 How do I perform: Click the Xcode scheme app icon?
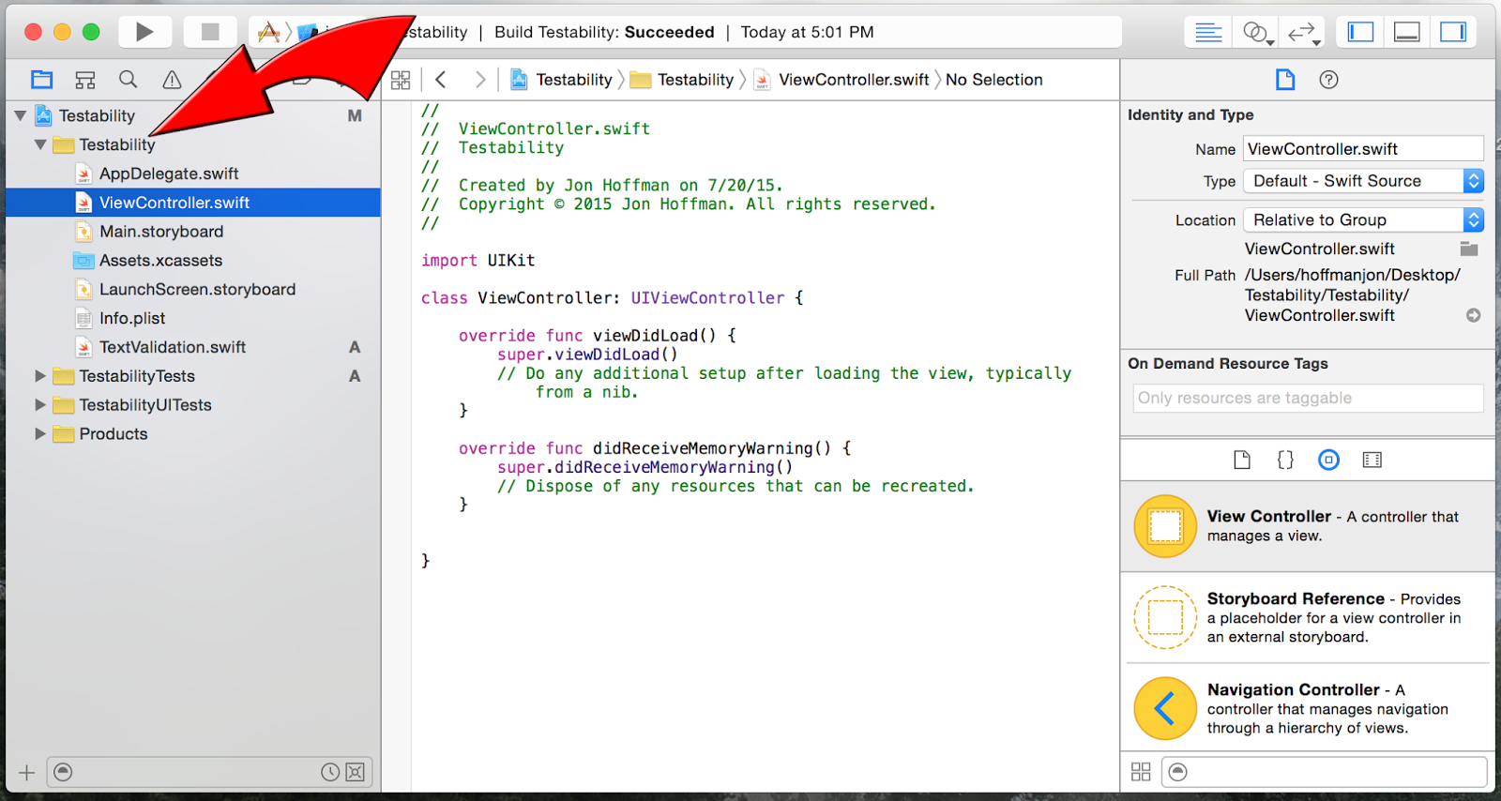[269, 32]
